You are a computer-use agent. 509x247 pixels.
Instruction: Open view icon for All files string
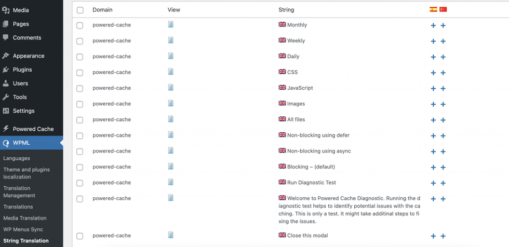[171, 119]
